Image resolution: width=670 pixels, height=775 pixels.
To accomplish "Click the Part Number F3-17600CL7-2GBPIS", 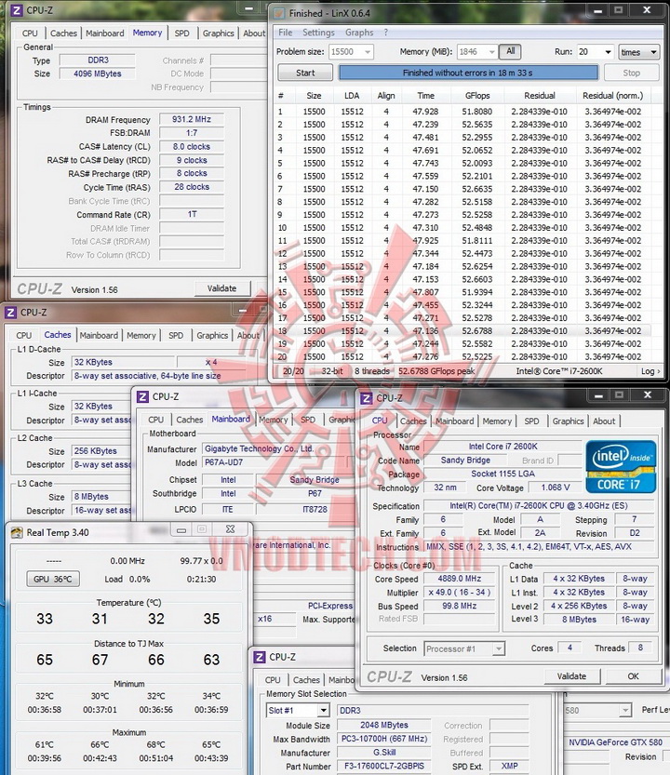I will pyautogui.click(x=383, y=766).
